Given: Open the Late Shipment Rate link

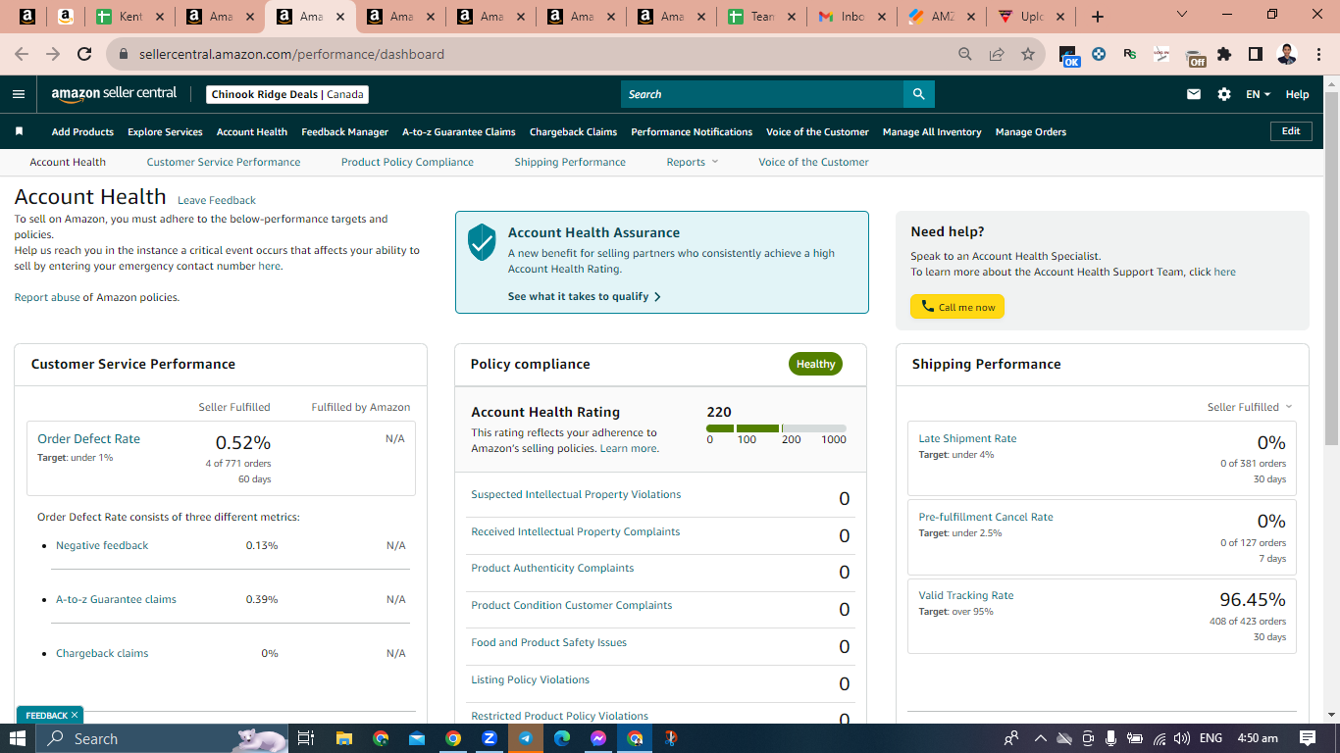Looking at the screenshot, I should tap(967, 438).
